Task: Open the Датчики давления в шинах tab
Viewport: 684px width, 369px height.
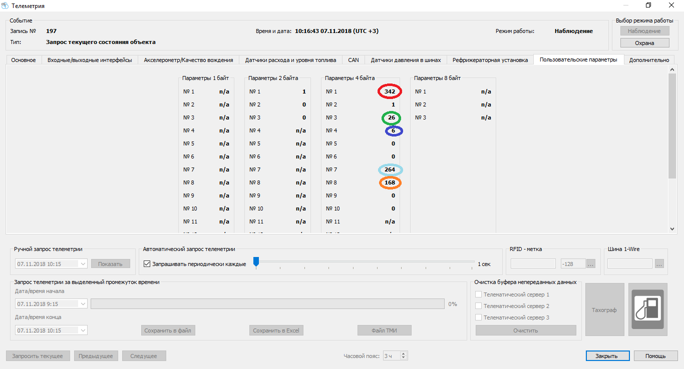Action: pyautogui.click(x=406, y=60)
